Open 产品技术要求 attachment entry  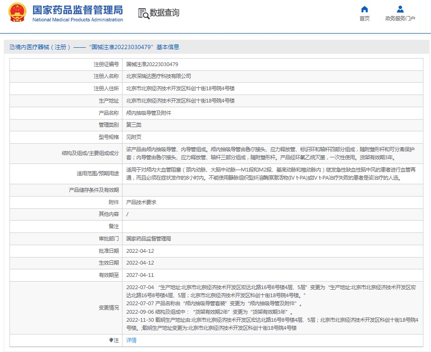click(x=141, y=202)
